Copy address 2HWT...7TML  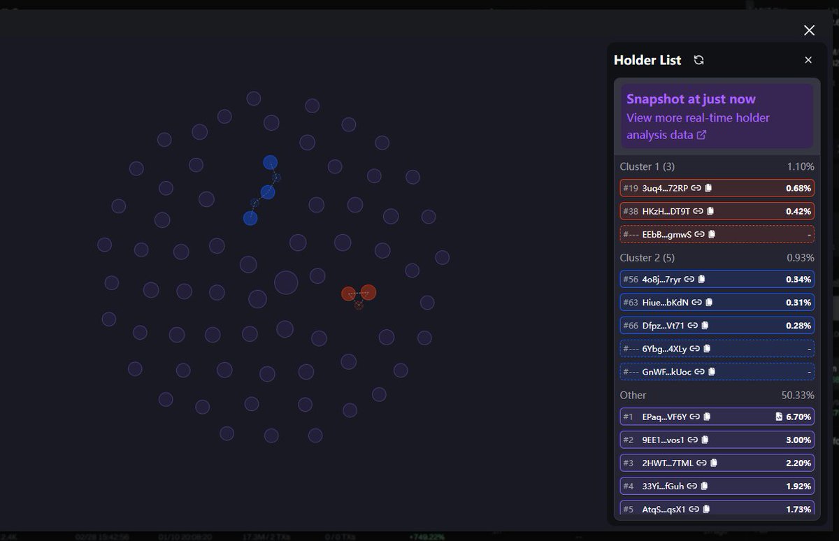point(713,463)
